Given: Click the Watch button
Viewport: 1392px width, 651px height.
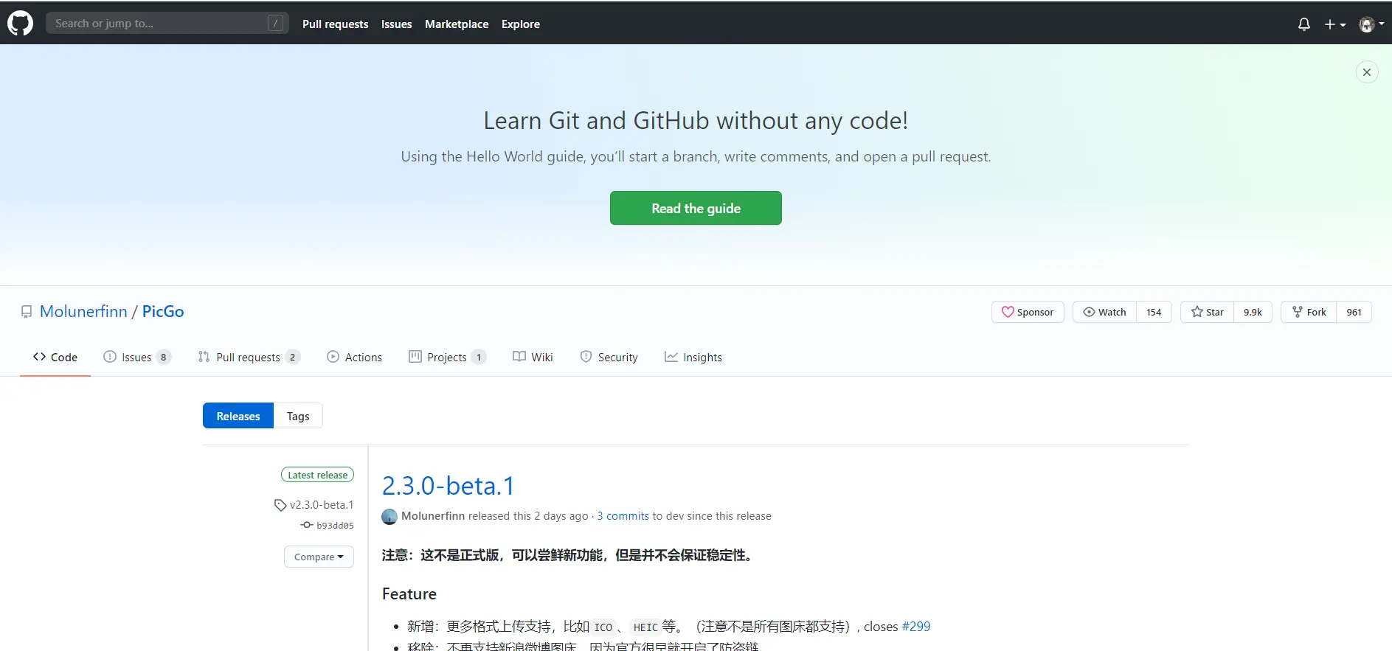Looking at the screenshot, I should coord(1104,312).
